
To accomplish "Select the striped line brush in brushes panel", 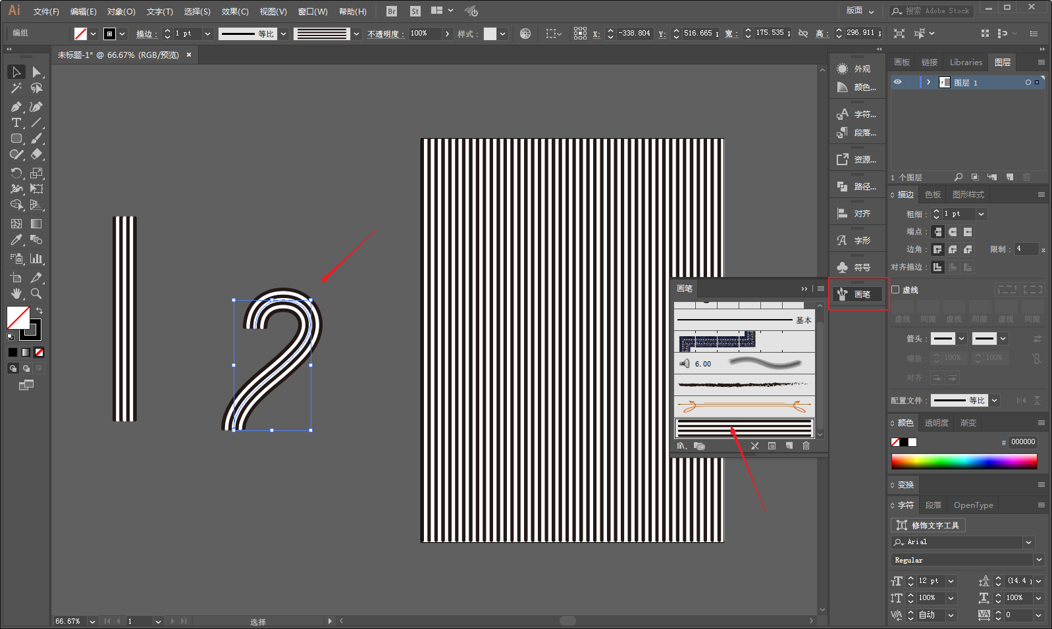I will [x=745, y=428].
